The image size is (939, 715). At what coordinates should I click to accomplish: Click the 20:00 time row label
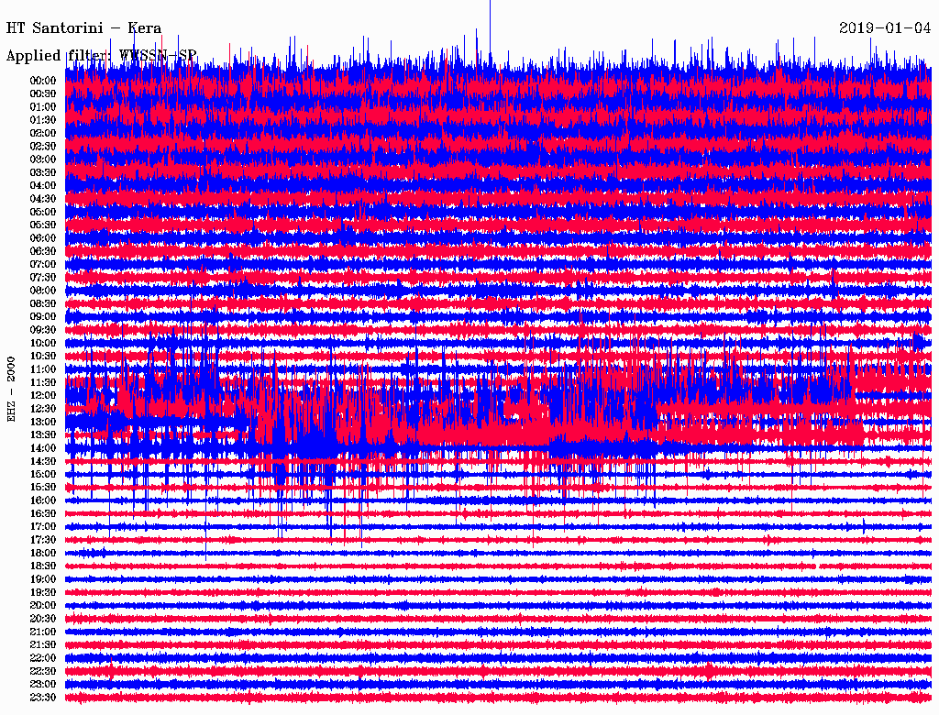click(43, 606)
